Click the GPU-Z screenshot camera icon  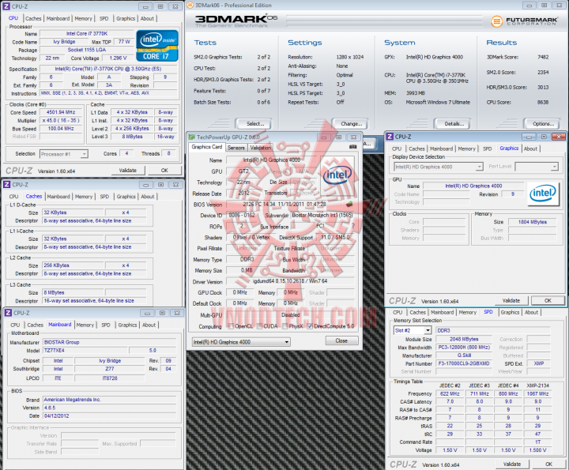pyautogui.click(x=352, y=147)
